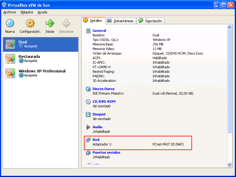
Task: Open the Discos Duros link
Action: (x=103, y=89)
